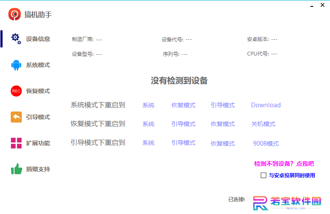Click the Android robot icon for 系统模式
Screen dimensions: 330x214
[16, 65]
